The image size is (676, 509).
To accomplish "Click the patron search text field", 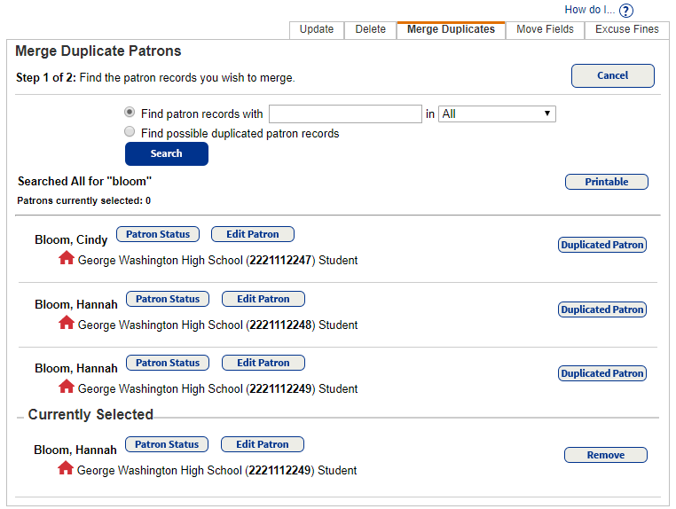I will point(345,114).
